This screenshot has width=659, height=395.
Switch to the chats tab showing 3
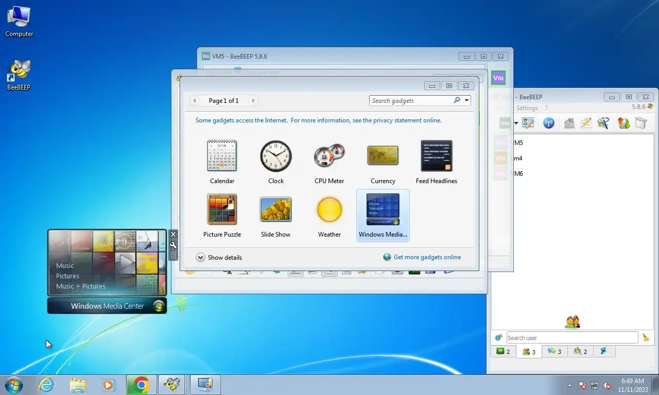[554, 351]
